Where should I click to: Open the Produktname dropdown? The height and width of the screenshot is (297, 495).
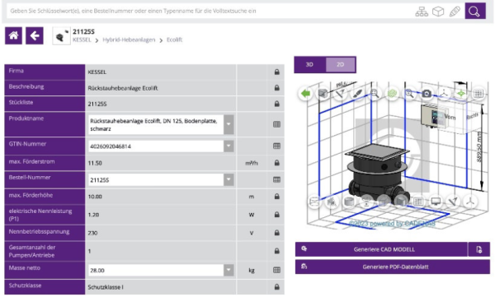[x=229, y=124]
